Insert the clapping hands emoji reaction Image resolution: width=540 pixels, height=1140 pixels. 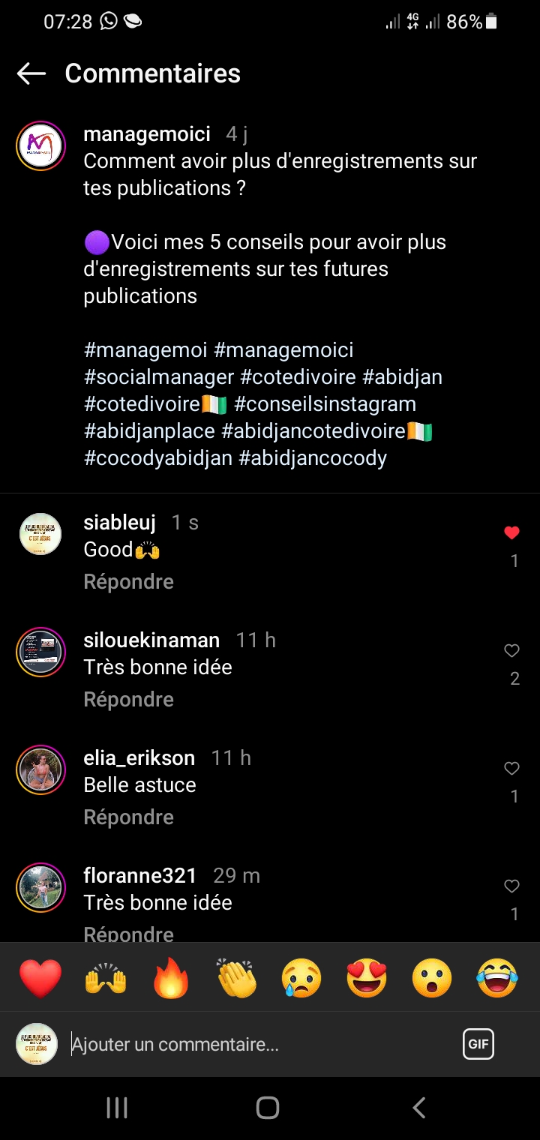[x=236, y=979]
